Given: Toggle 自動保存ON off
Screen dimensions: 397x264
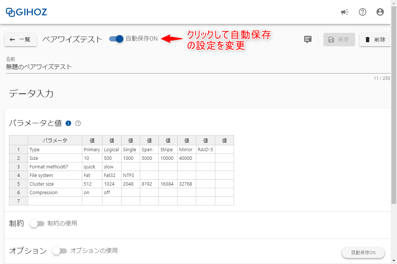Looking at the screenshot, I should click(x=117, y=39).
